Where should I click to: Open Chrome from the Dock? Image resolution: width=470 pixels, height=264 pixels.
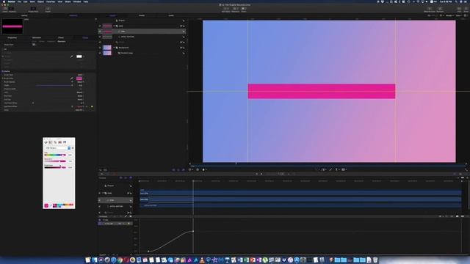120,260
